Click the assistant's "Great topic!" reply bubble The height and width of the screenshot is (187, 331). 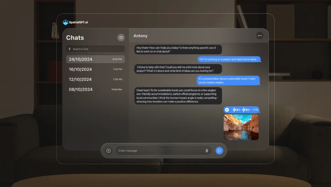[178, 96]
